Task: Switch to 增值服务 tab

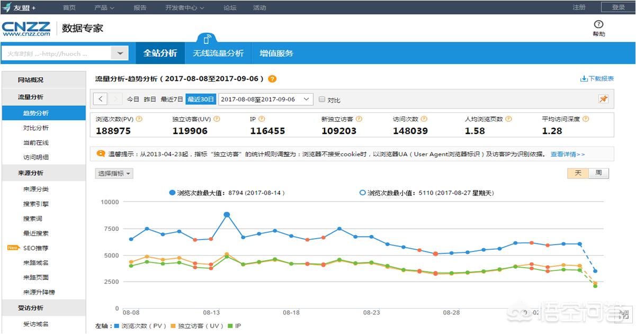Action: pyautogui.click(x=276, y=53)
